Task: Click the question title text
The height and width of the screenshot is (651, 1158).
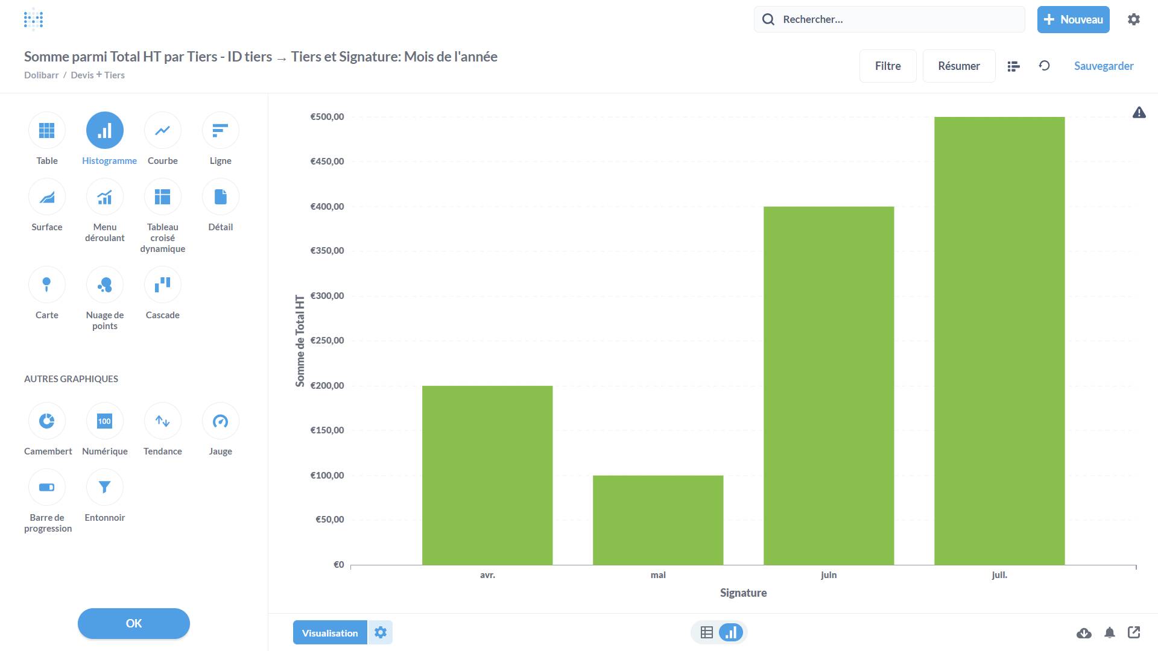Action: [x=261, y=57]
